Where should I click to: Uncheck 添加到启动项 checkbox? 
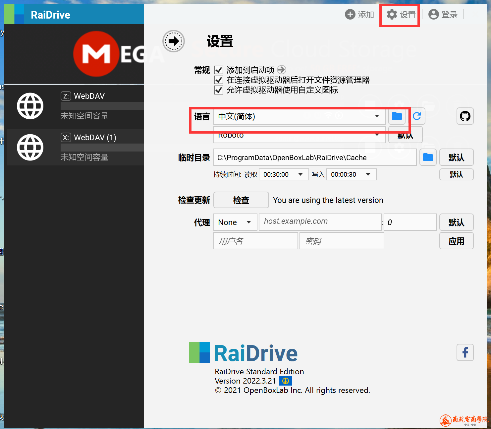click(219, 70)
